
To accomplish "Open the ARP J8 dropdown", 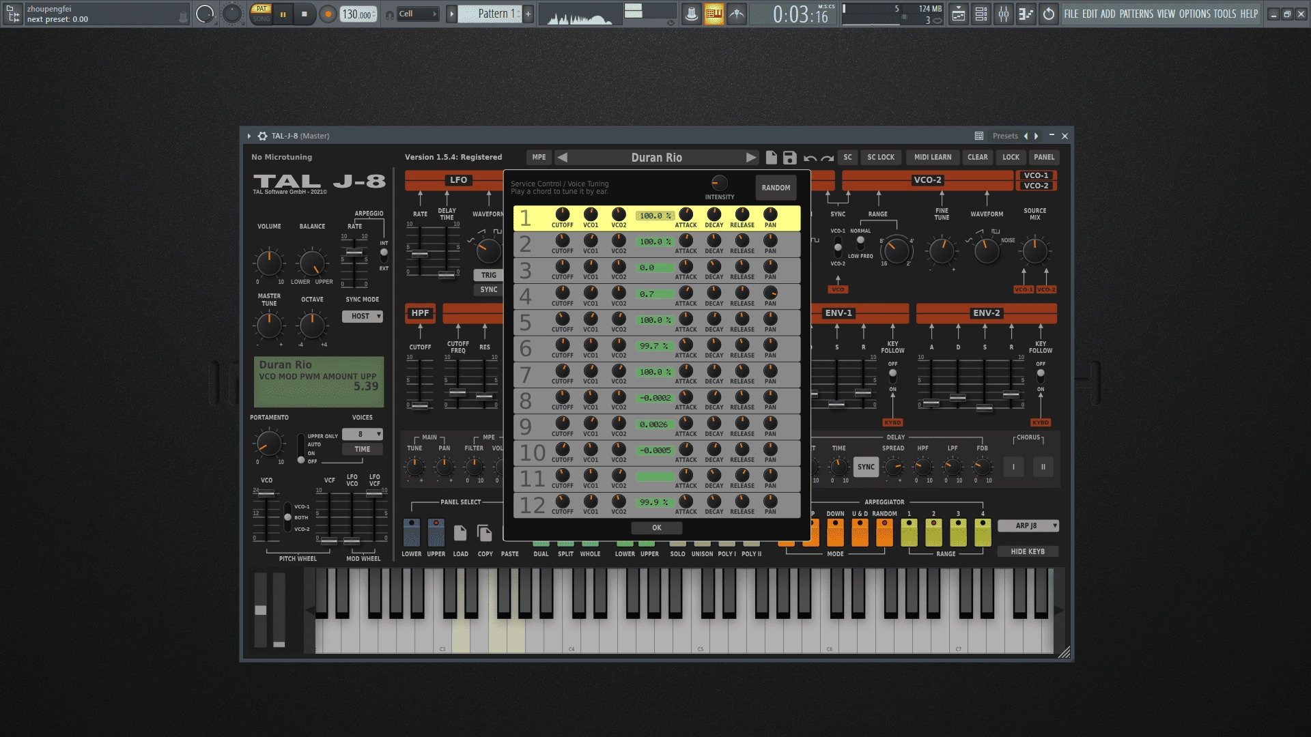I will (1028, 525).
